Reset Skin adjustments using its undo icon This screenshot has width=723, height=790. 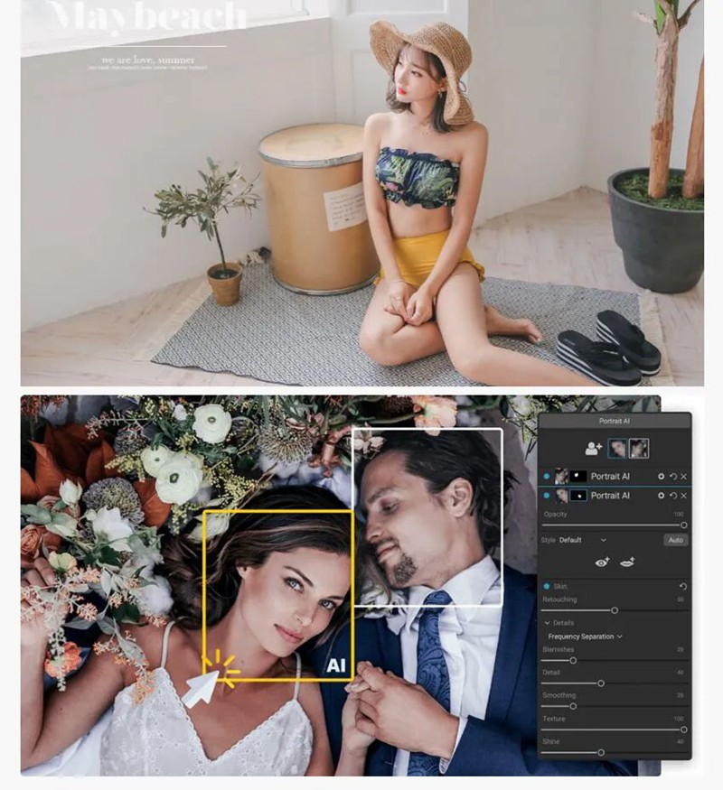tap(682, 587)
